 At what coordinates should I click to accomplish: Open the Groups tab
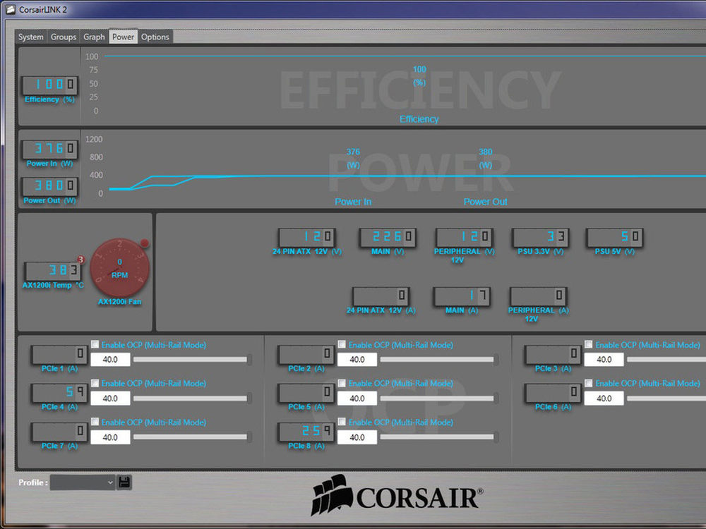(x=64, y=37)
